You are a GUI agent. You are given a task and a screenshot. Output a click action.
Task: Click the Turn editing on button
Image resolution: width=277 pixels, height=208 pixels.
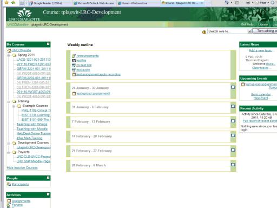pyautogui.click(x=265, y=31)
